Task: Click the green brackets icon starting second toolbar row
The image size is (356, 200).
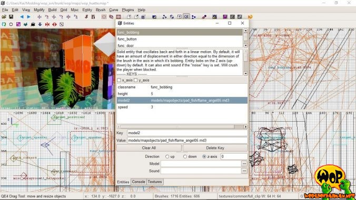Action: coord(4,24)
